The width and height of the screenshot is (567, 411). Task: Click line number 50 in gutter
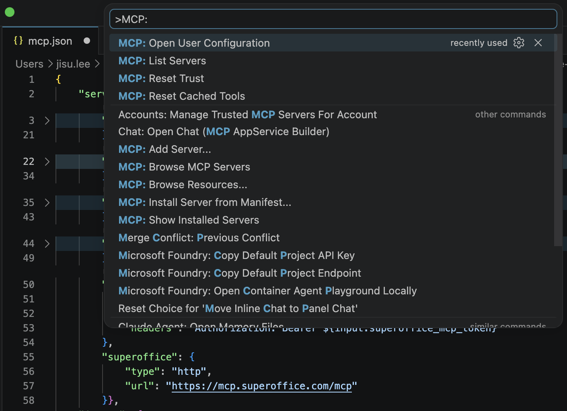tap(29, 285)
